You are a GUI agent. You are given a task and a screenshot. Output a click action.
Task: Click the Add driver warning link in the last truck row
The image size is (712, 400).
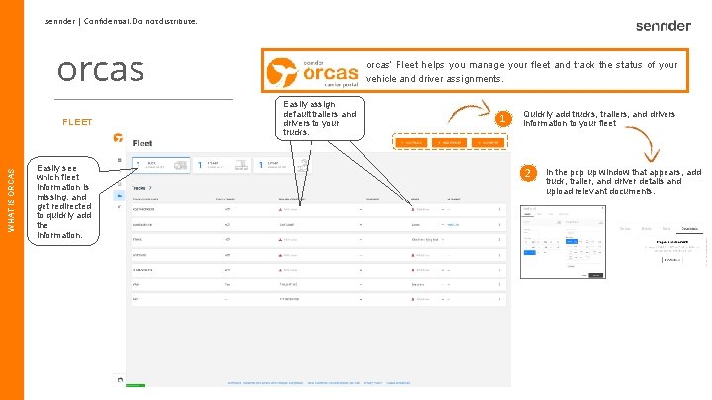pos(421,300)
